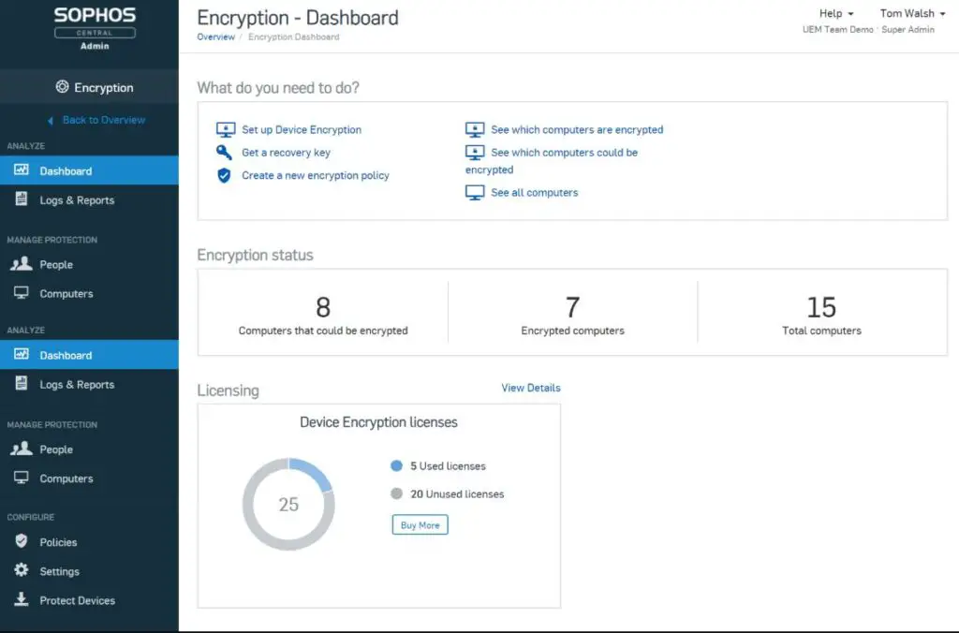The height and width of the screenshot is (633, 959).
Task: Click the recovery key wrench icon
Action: (x=226, y=152)
